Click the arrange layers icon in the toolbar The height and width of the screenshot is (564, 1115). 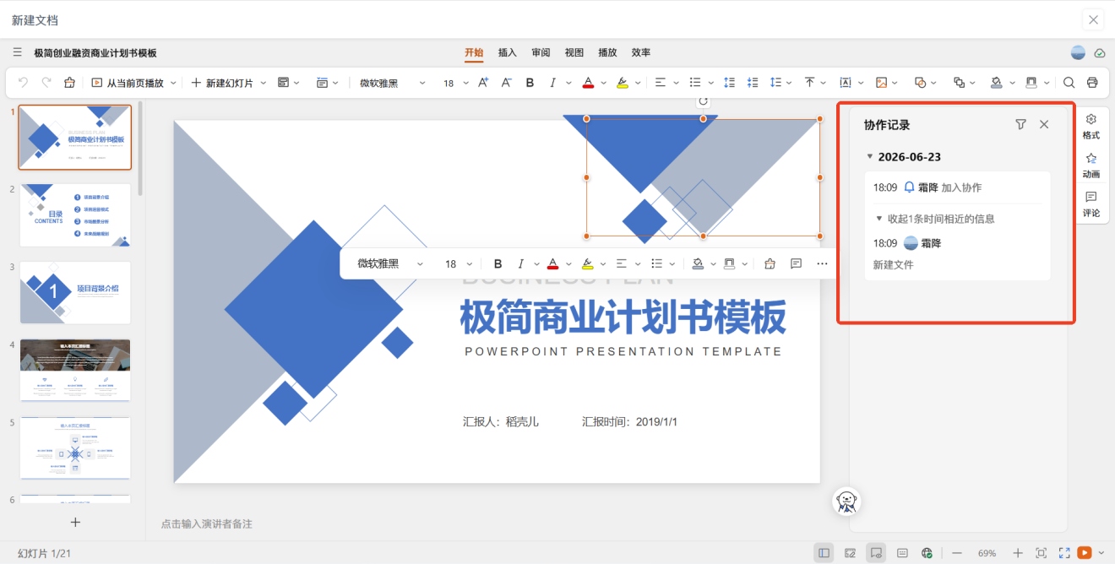coord(959,83)
